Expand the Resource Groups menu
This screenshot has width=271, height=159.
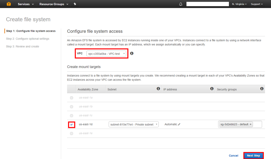point(54,4)
